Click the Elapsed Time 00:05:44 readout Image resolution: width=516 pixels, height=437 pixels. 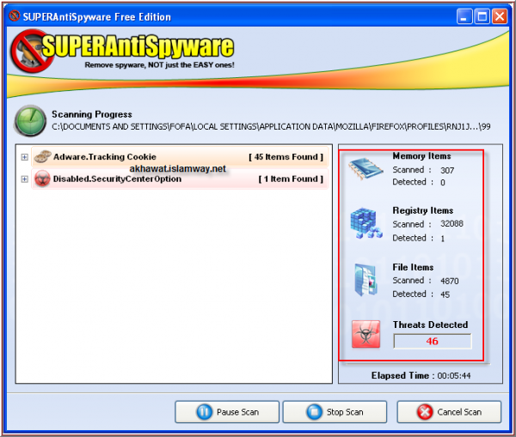(421, 375)
